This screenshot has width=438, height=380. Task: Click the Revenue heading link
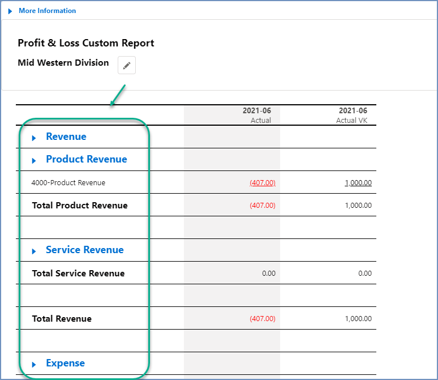[66, 136]
